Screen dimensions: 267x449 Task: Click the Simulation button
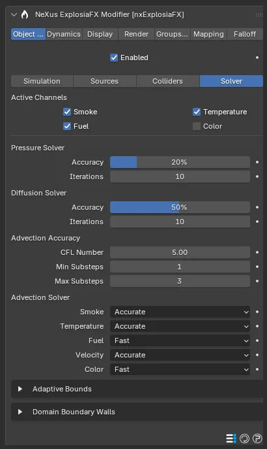pyautogui.click(x=42, y=81)
